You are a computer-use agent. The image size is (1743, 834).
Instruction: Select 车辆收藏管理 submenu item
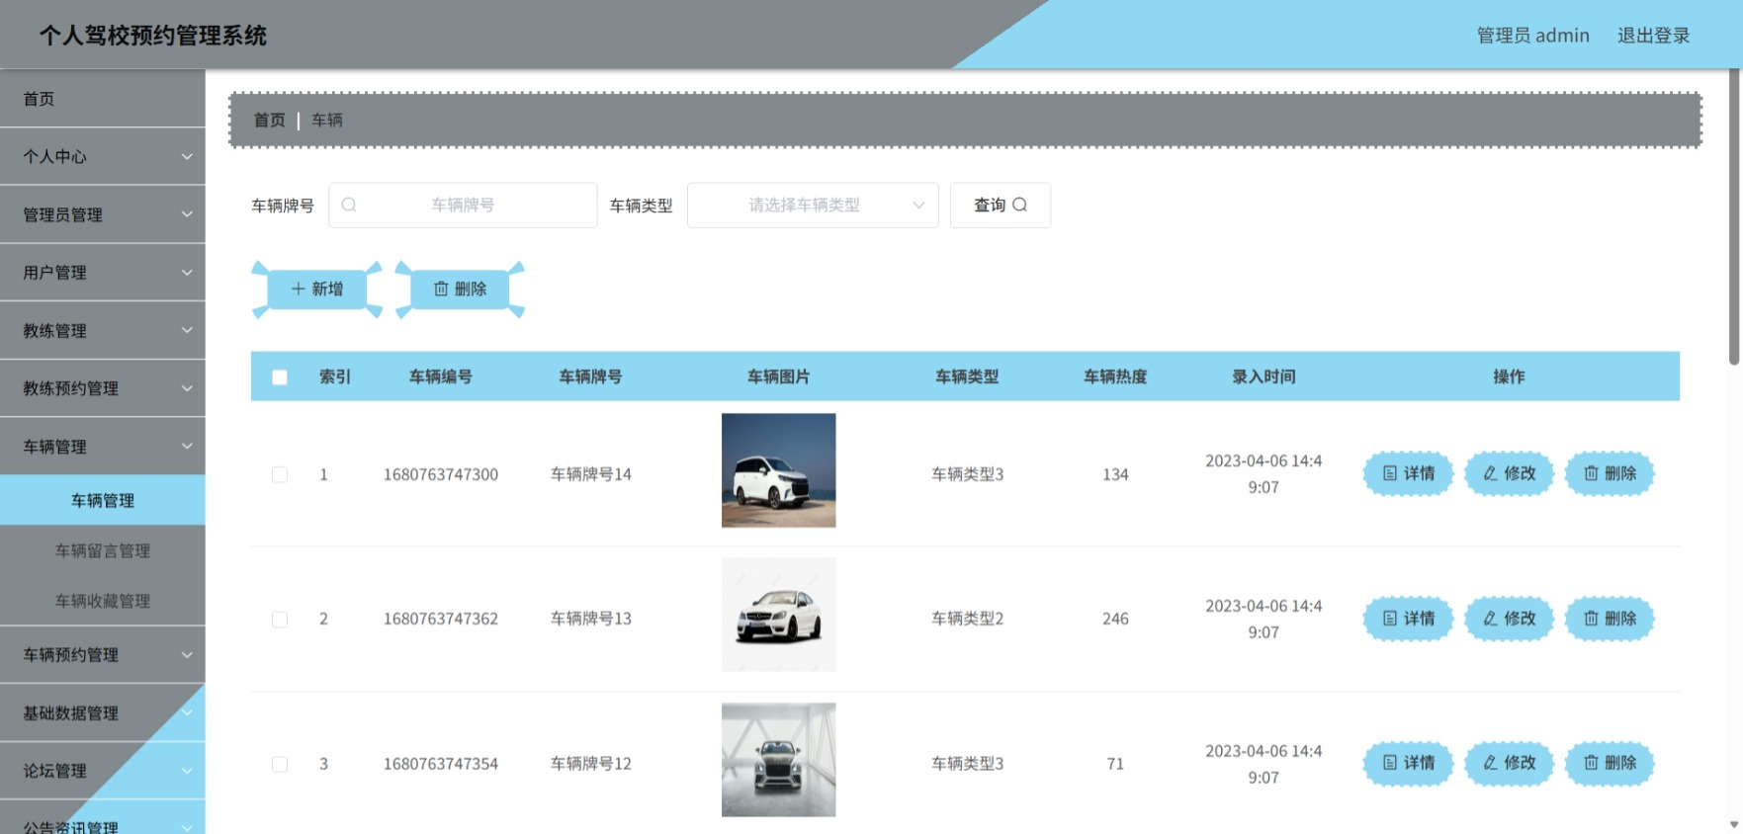pyautogui.click(x=103, y=601)
